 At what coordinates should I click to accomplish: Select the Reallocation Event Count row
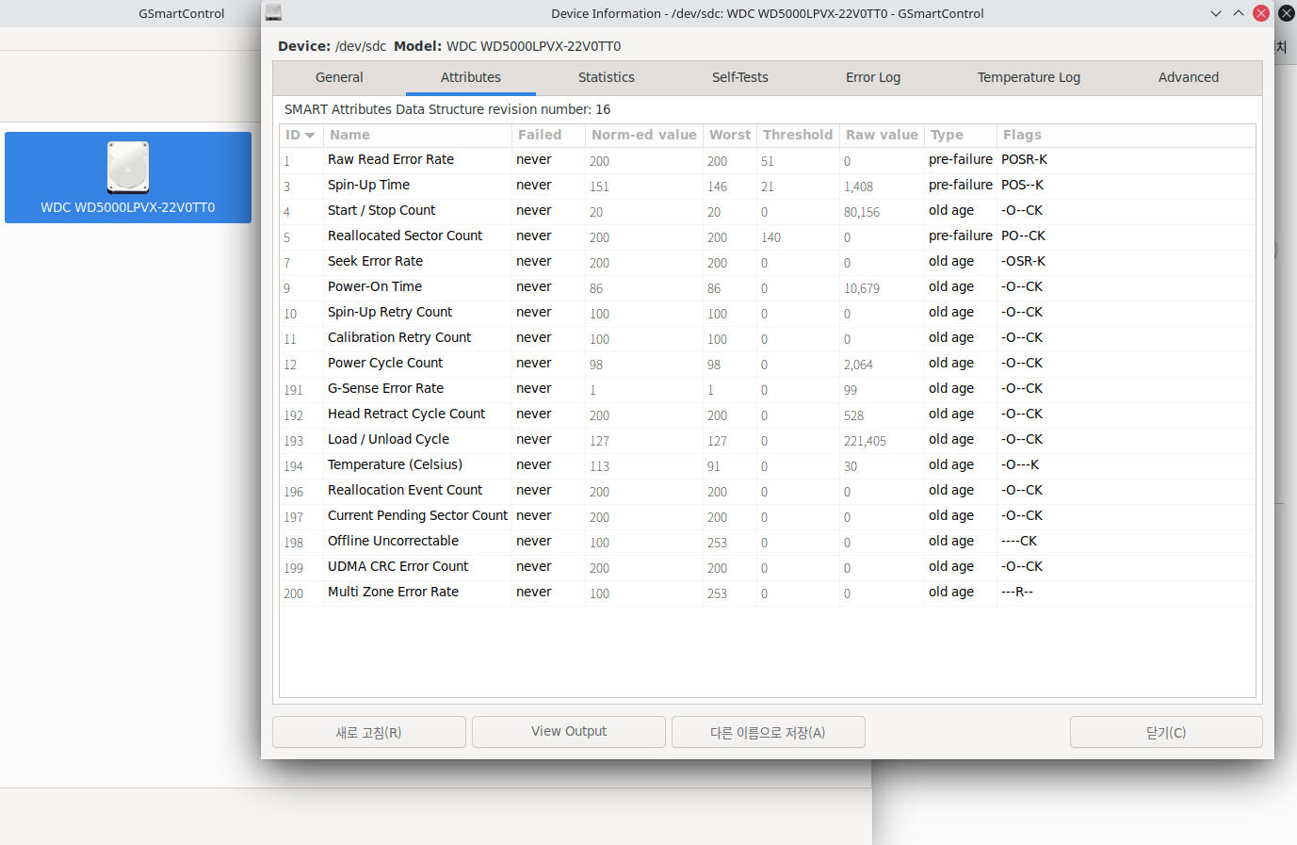(768, 491)
